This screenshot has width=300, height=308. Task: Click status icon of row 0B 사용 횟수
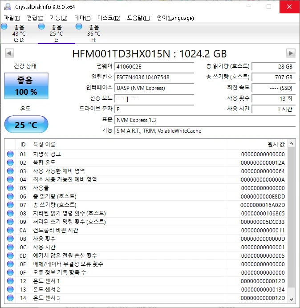(x=10, y=239)
